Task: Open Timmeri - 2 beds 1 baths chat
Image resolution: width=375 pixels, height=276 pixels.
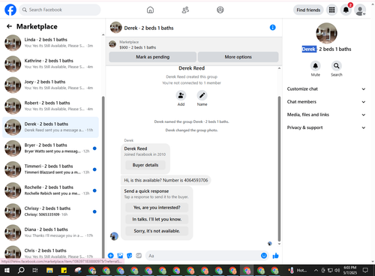Action: click(50, 169)
